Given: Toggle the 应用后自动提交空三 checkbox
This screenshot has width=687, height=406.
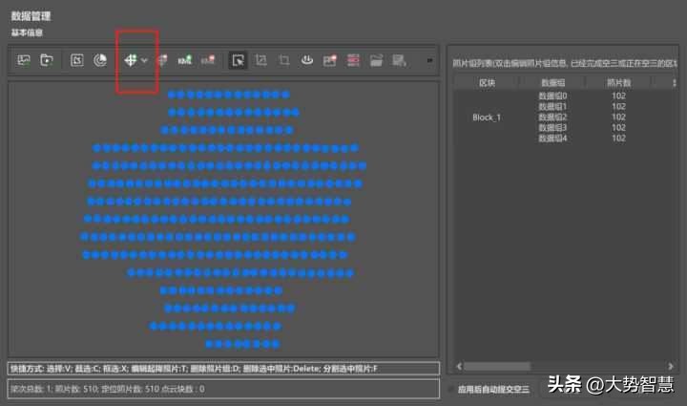Looking at the screenshot, I should click(450, 389).
